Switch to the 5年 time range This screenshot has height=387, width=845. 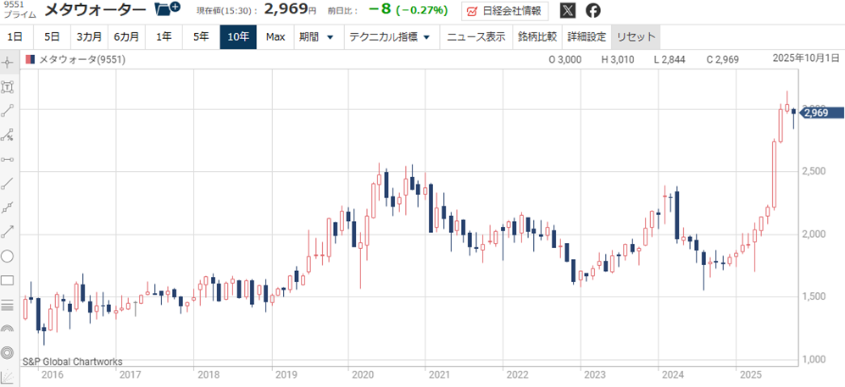[201, 37]
